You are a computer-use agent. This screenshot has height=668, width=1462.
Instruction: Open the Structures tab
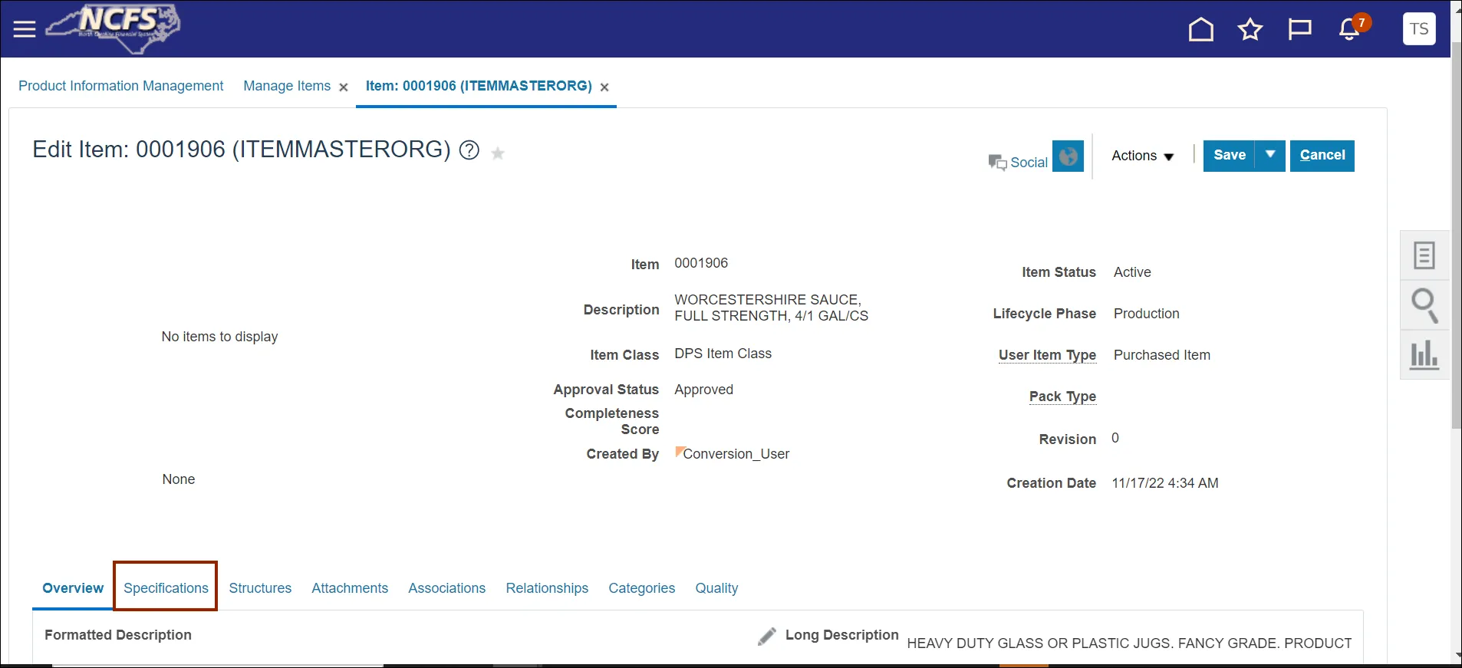point(260,588)
